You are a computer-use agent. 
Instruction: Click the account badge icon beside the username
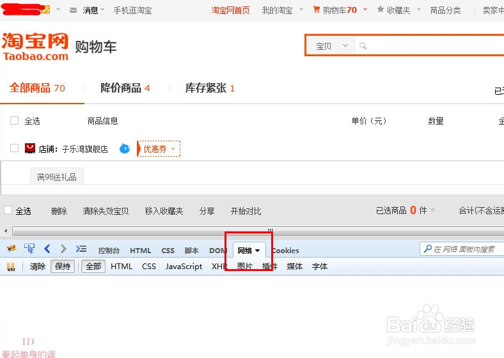[46, 10]
